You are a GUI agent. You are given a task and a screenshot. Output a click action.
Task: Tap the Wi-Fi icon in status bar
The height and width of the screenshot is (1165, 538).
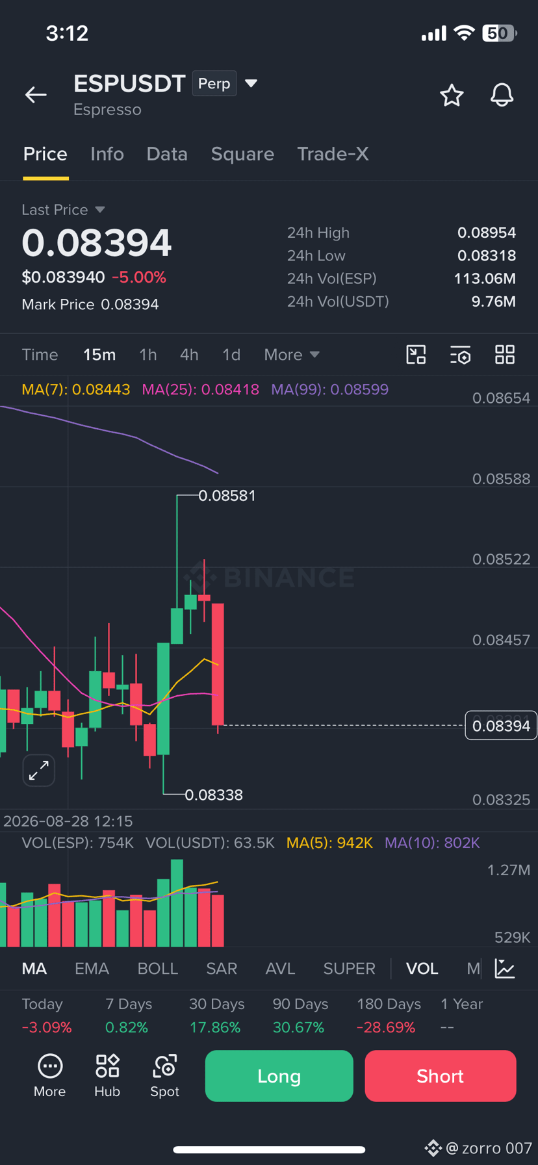coord(464,33)
